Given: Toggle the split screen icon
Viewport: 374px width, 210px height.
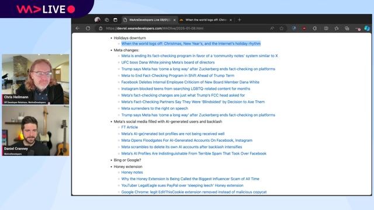Looking at the screenshot, I should [326, 29].
